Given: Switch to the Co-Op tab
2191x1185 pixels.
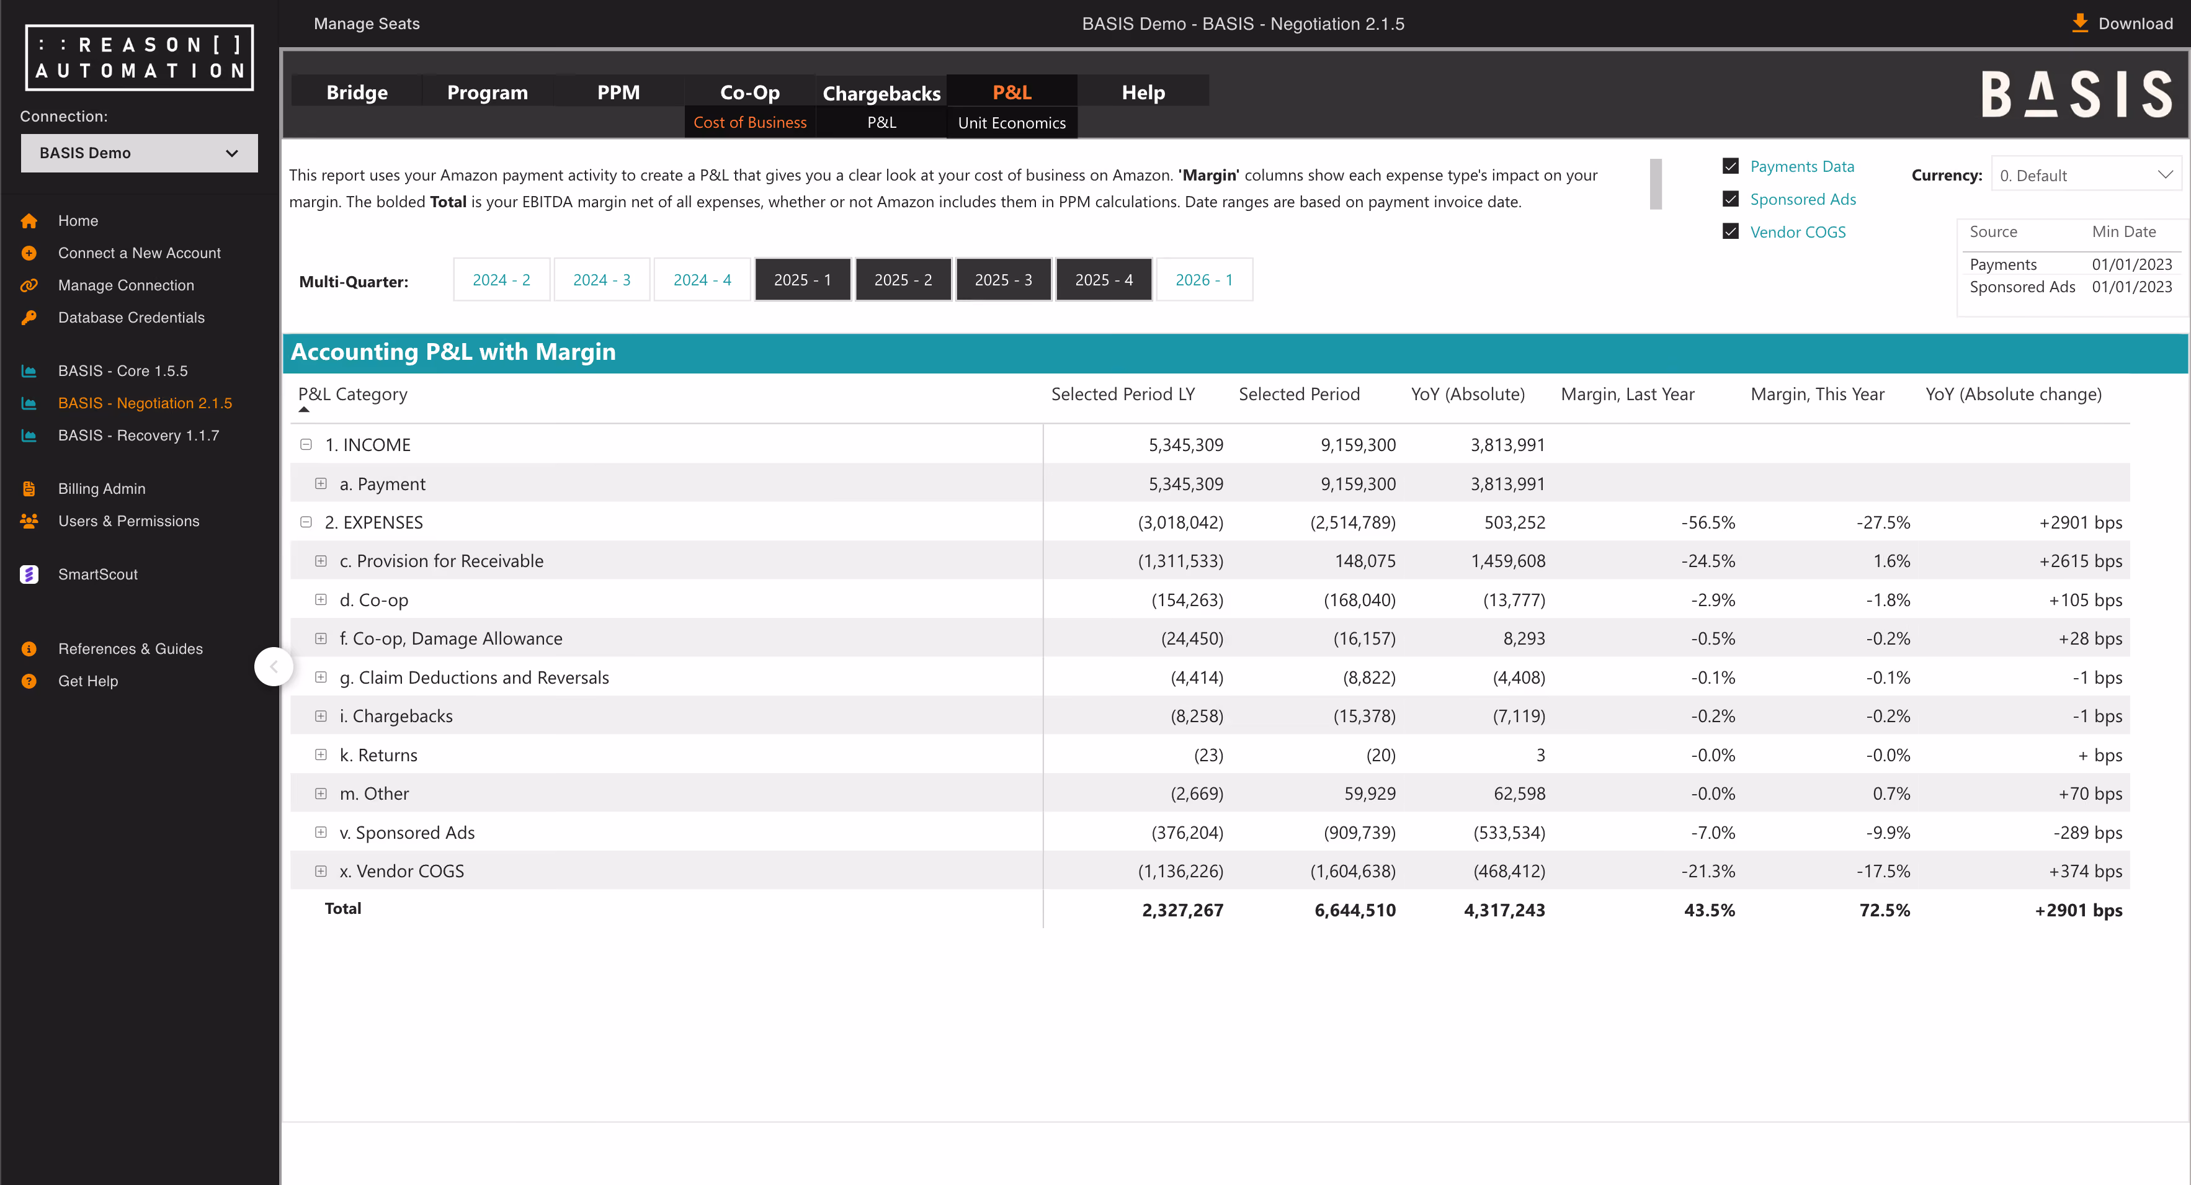Looking at the screenshot, I should pos(749,92).
